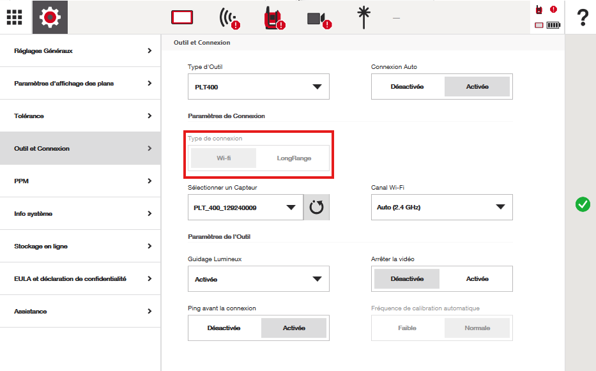Viewport: 596px width, 371px height.
Task: Click the green checkmark confirm icon
Action: [582, 204]
